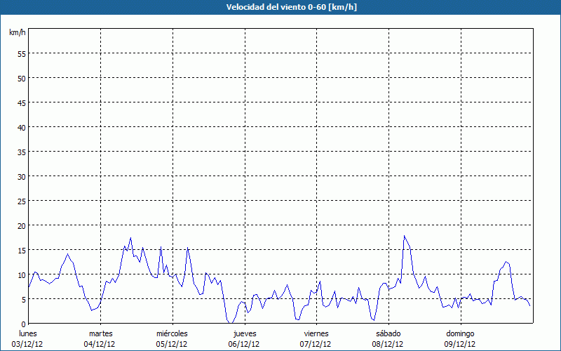This screenshot has height=351, width=561.
Task: Click the "sábado" day label
Action: point(388,333)
